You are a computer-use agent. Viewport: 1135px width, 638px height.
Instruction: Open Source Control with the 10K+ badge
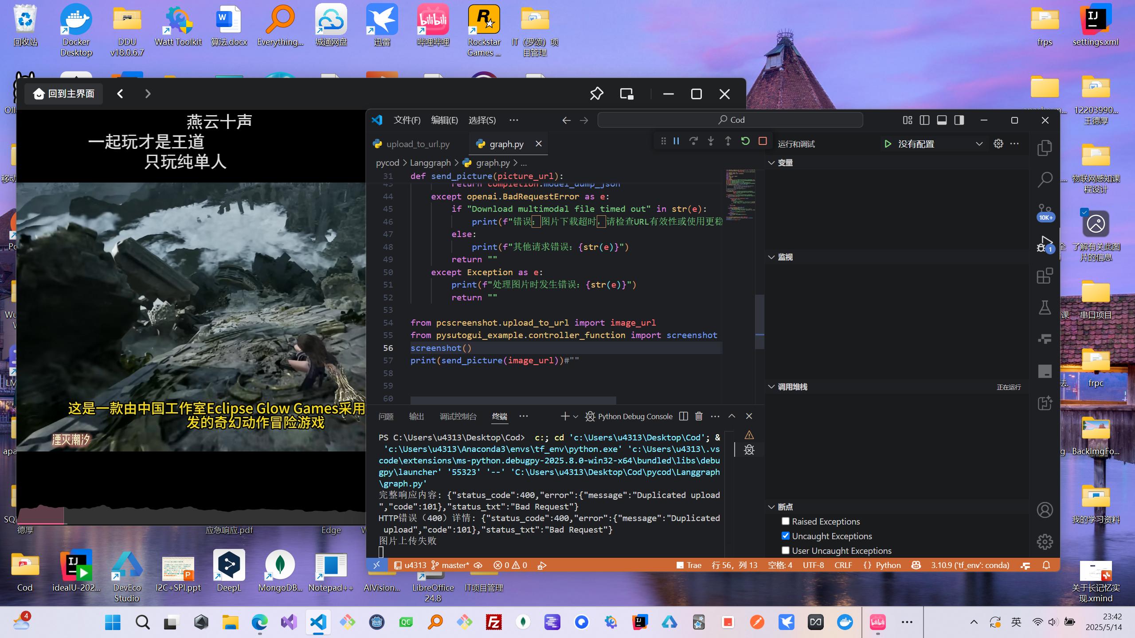1045,212
